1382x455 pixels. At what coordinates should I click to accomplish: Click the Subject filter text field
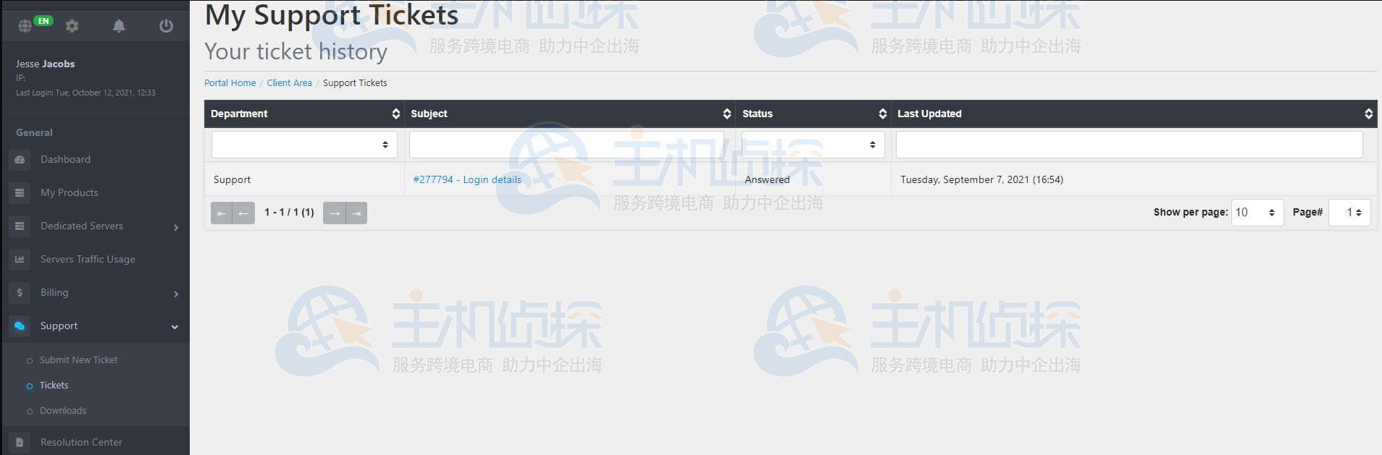tap(566, 145)
